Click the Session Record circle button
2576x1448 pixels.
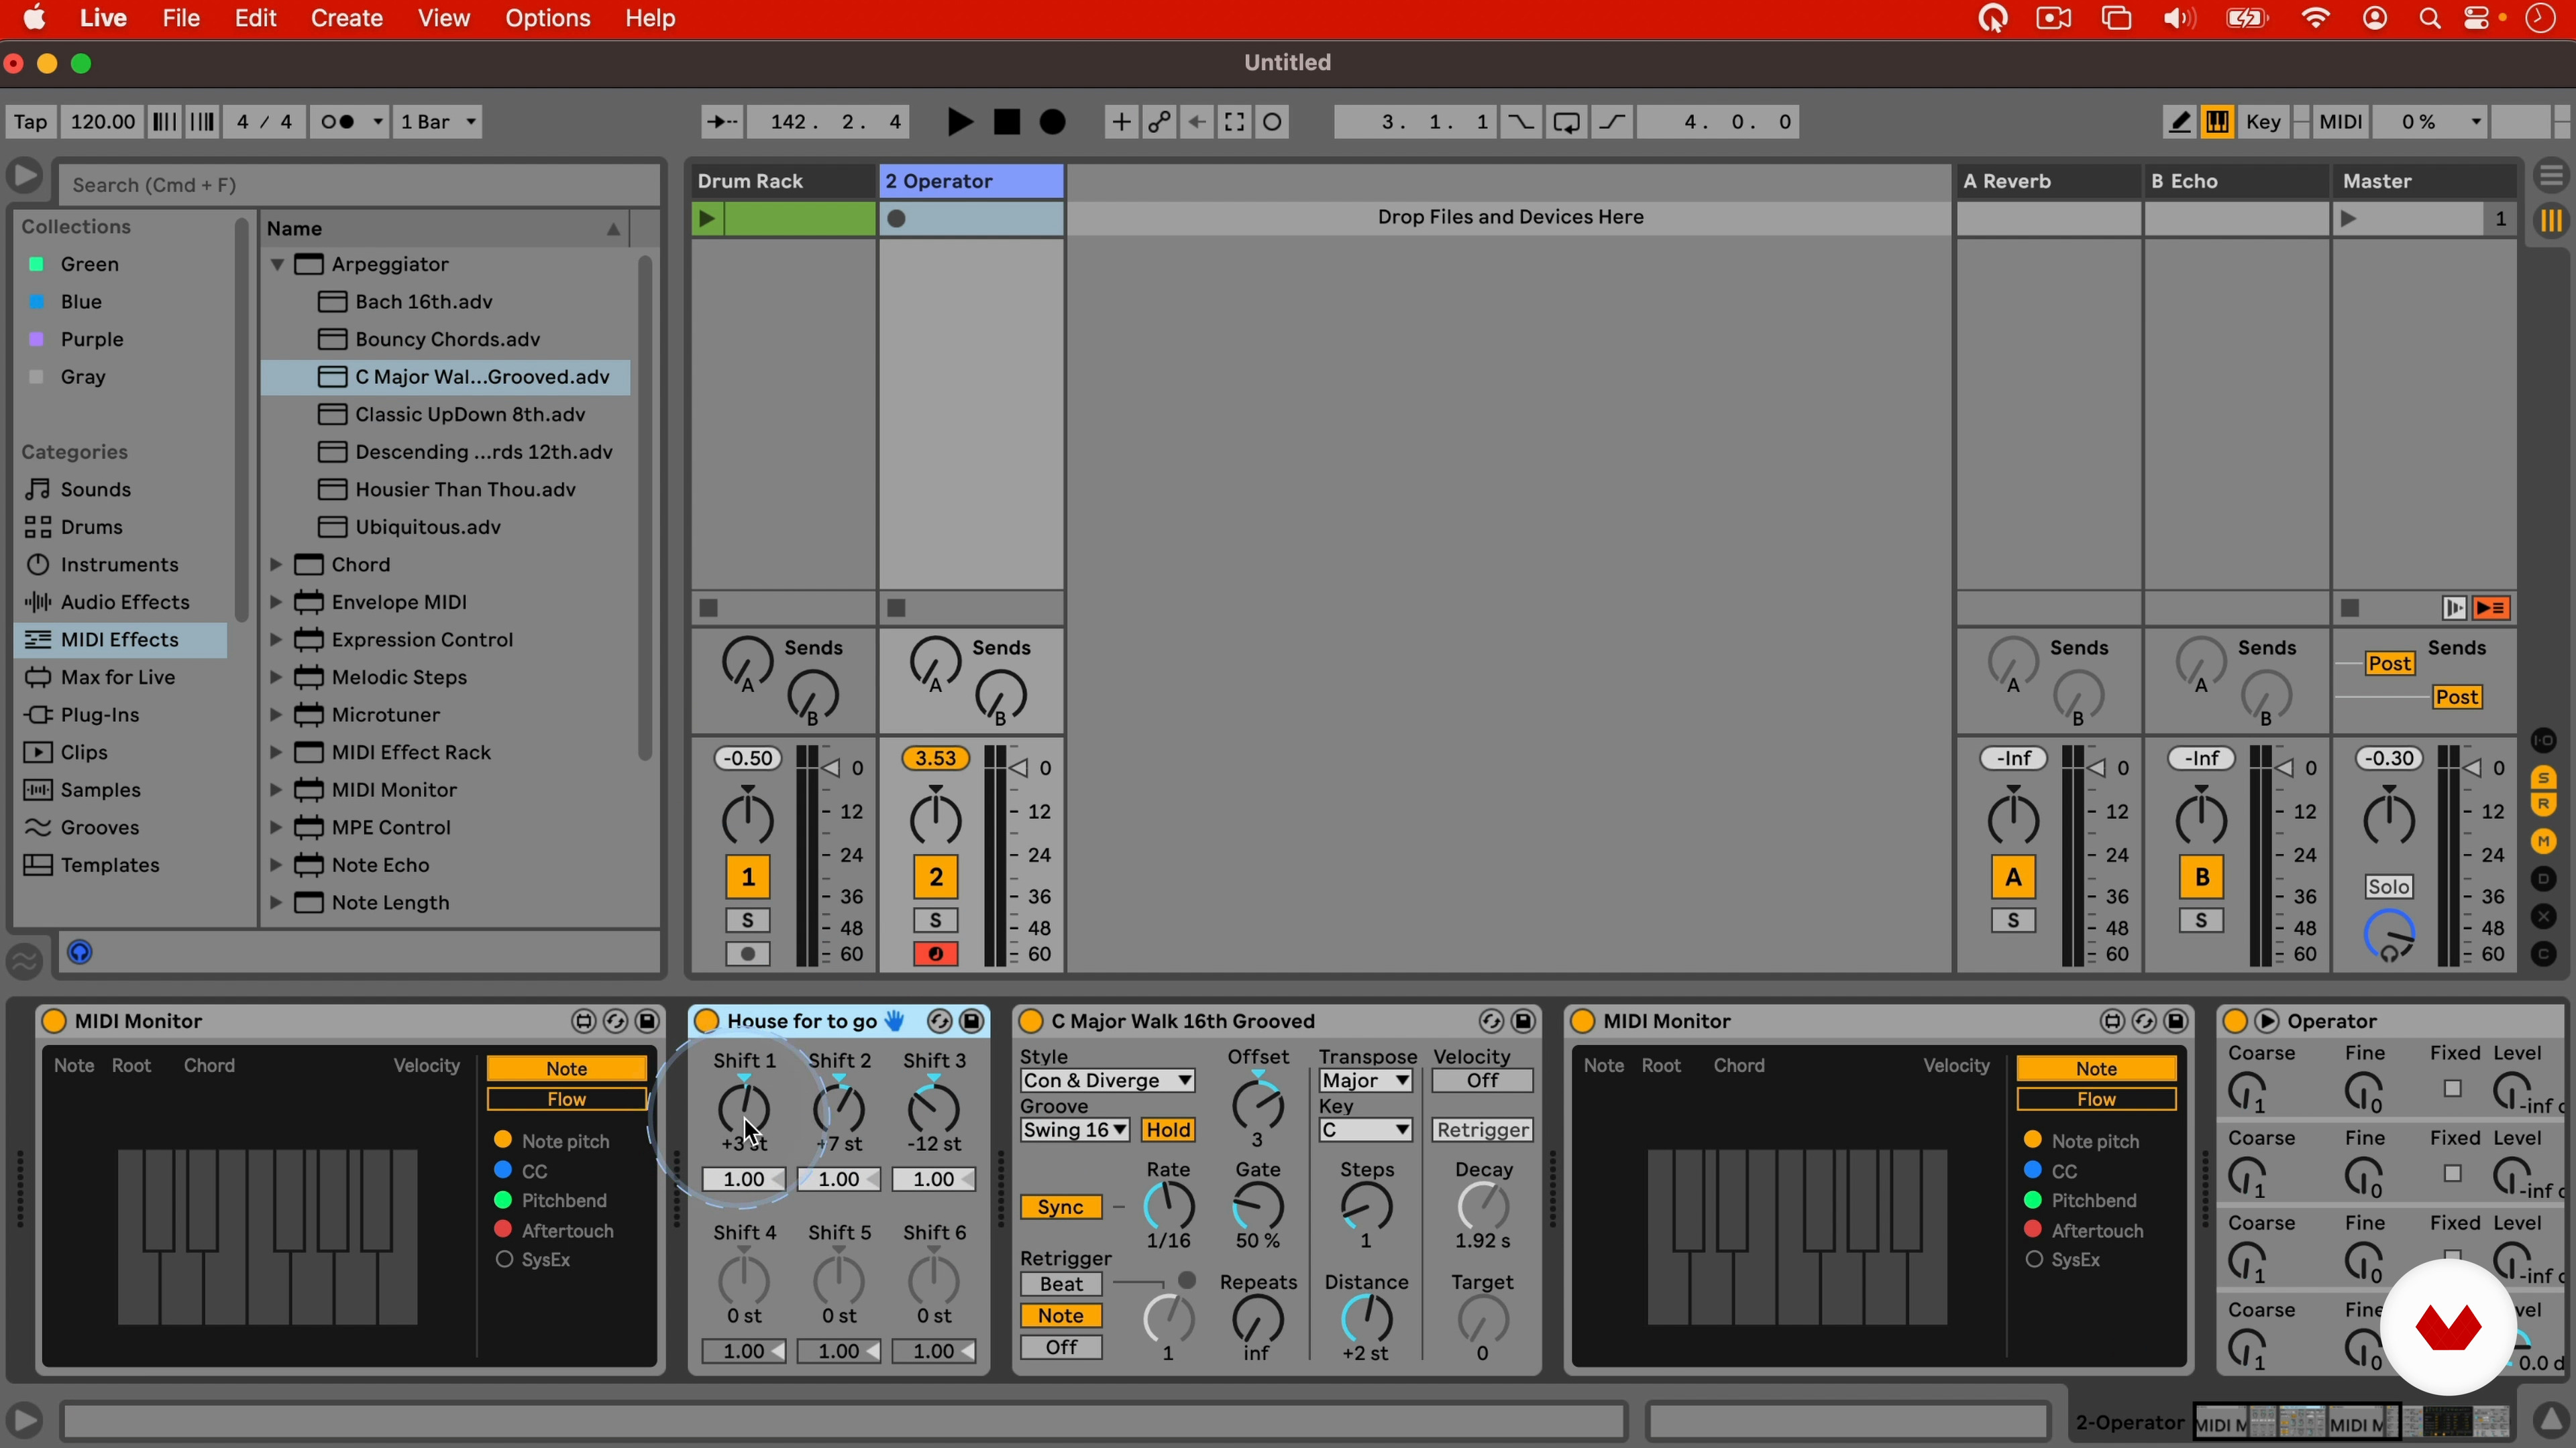pos(1272,122)
